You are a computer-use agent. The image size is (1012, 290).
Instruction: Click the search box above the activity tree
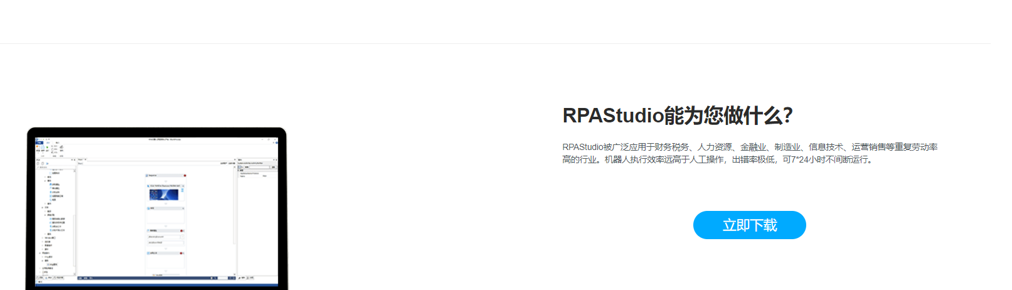pyautogui.click(x=55, y=167)
